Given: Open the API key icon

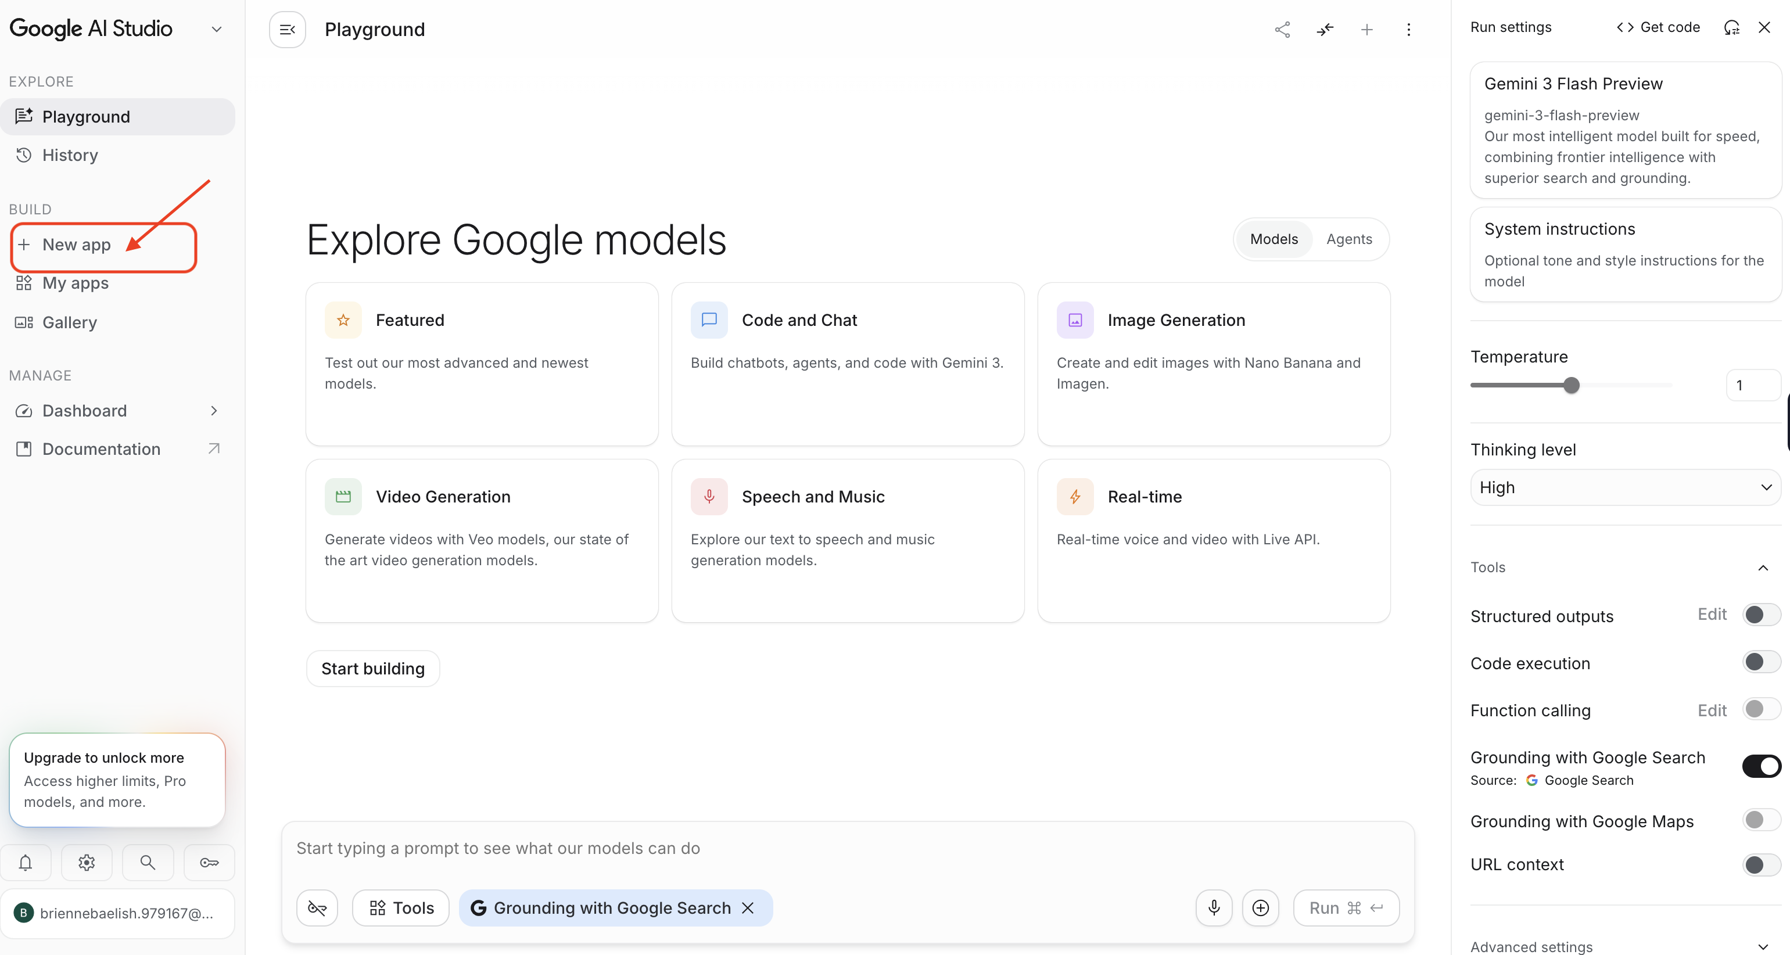Looking at the screenshot, I should 209,862.
